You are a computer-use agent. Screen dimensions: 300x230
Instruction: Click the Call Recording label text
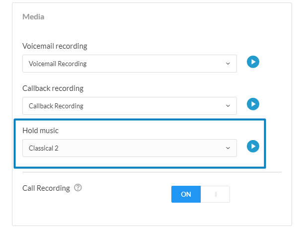[x=46, y=188]
